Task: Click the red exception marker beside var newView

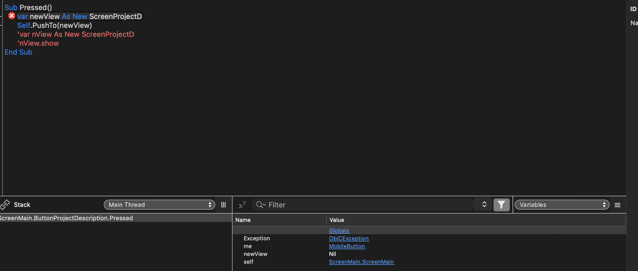Action: (11, 16)
